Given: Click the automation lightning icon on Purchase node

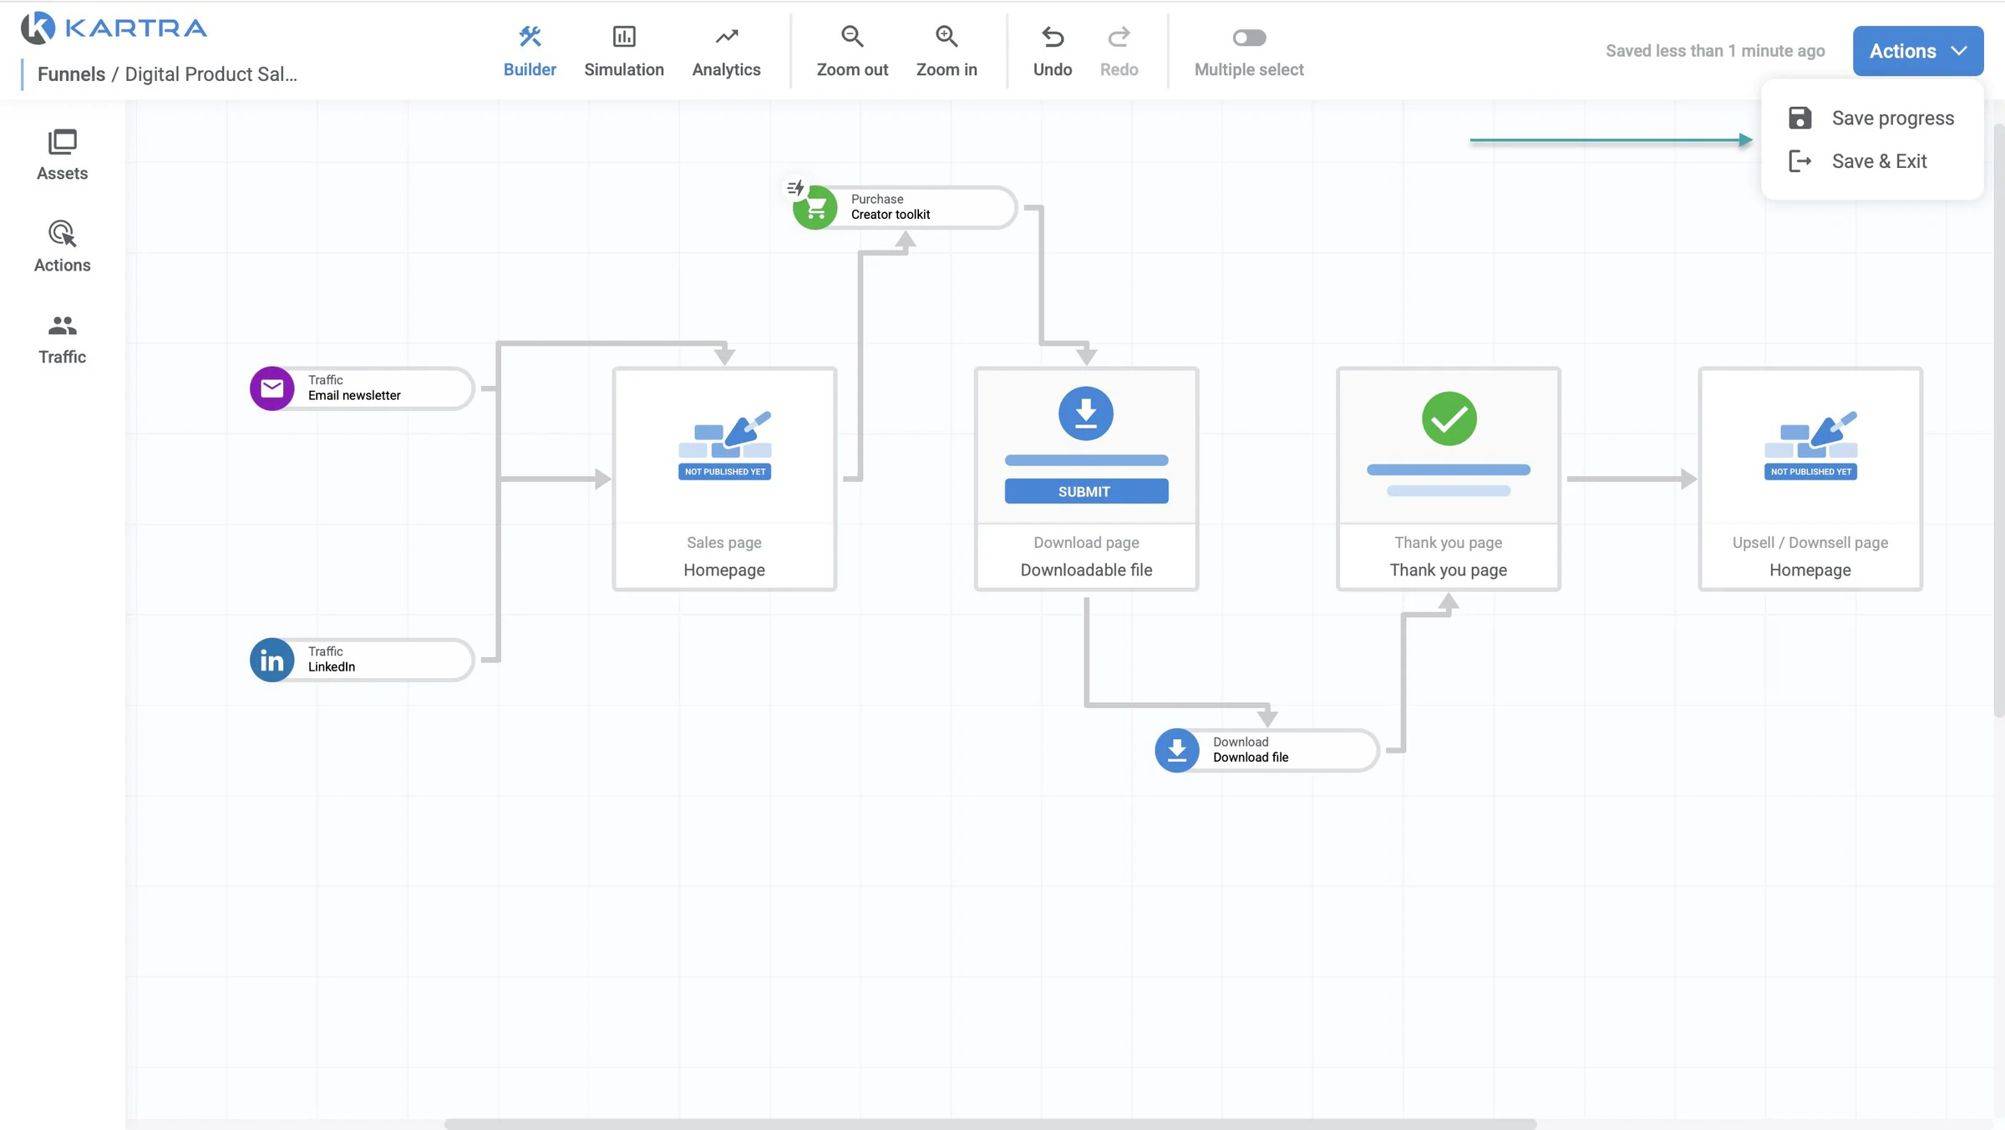Looking at the screenshot, I should click(795, 188).
